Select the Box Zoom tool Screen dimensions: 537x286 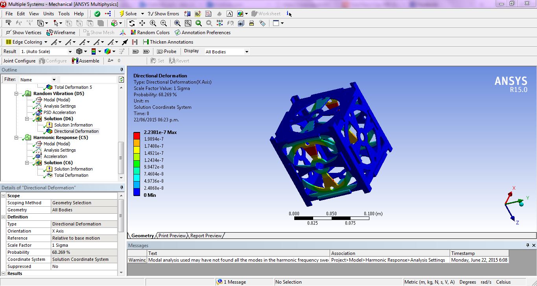(x=163, y=23)
